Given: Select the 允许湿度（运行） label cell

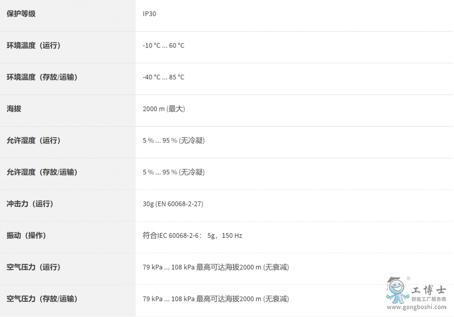Looking at the screenshot, I should point(33,140).
